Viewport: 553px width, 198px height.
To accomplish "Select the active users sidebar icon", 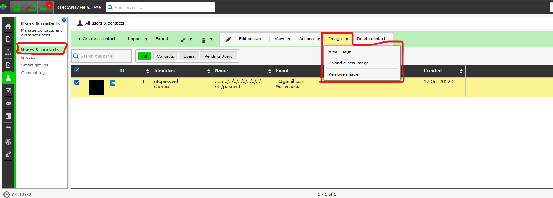I will point(8,78).
